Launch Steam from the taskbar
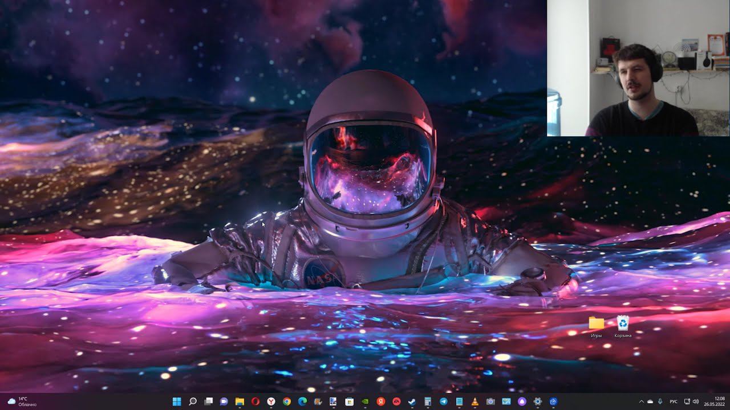 click(x=412, y=401)
